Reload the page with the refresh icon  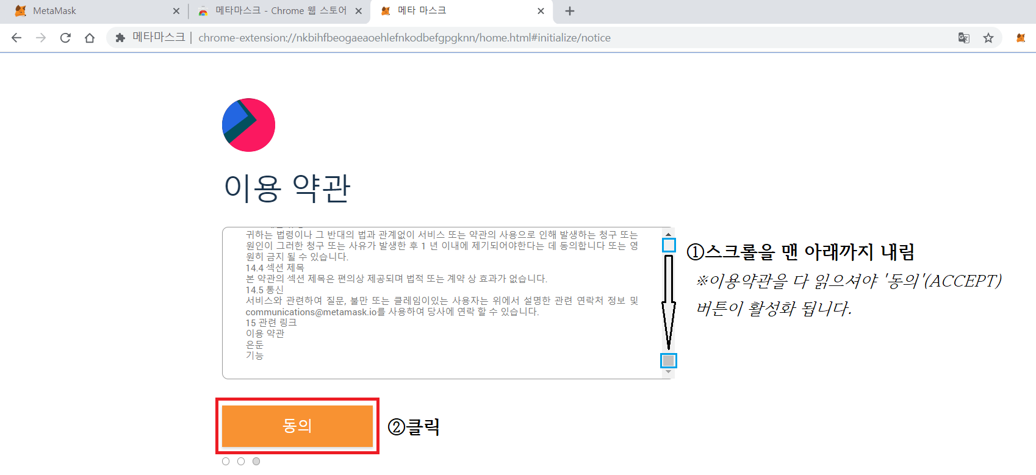(65, 38)
